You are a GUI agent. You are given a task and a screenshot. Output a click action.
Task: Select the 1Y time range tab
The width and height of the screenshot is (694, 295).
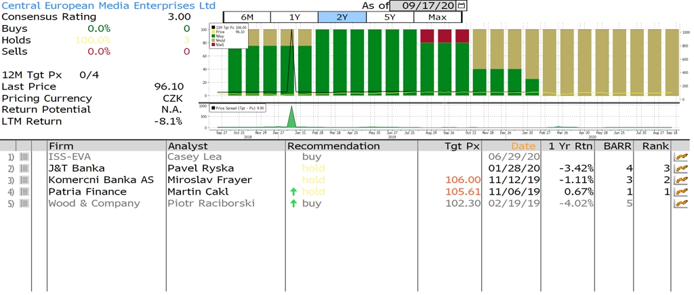pyautogui.click(x=294, y=17)
